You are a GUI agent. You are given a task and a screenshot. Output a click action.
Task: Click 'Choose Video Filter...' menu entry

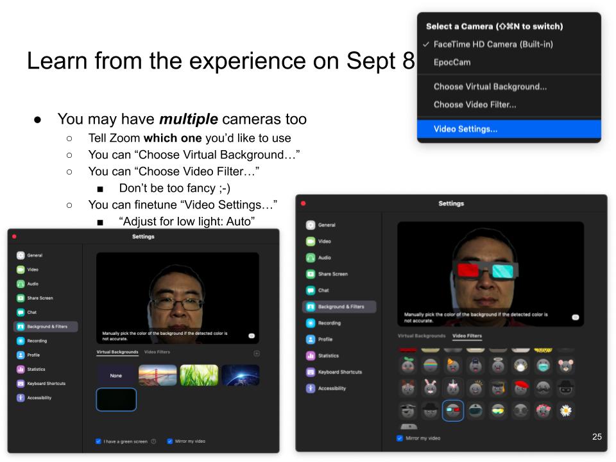(x=474, y=104)
